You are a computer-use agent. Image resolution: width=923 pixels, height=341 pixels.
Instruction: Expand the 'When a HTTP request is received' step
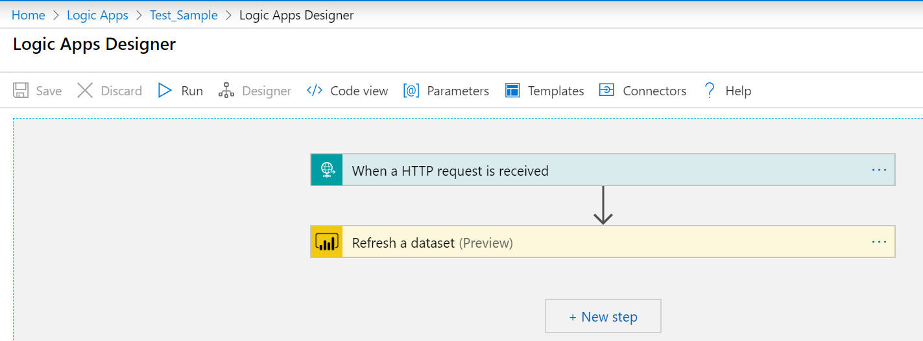tap(450, 171)
